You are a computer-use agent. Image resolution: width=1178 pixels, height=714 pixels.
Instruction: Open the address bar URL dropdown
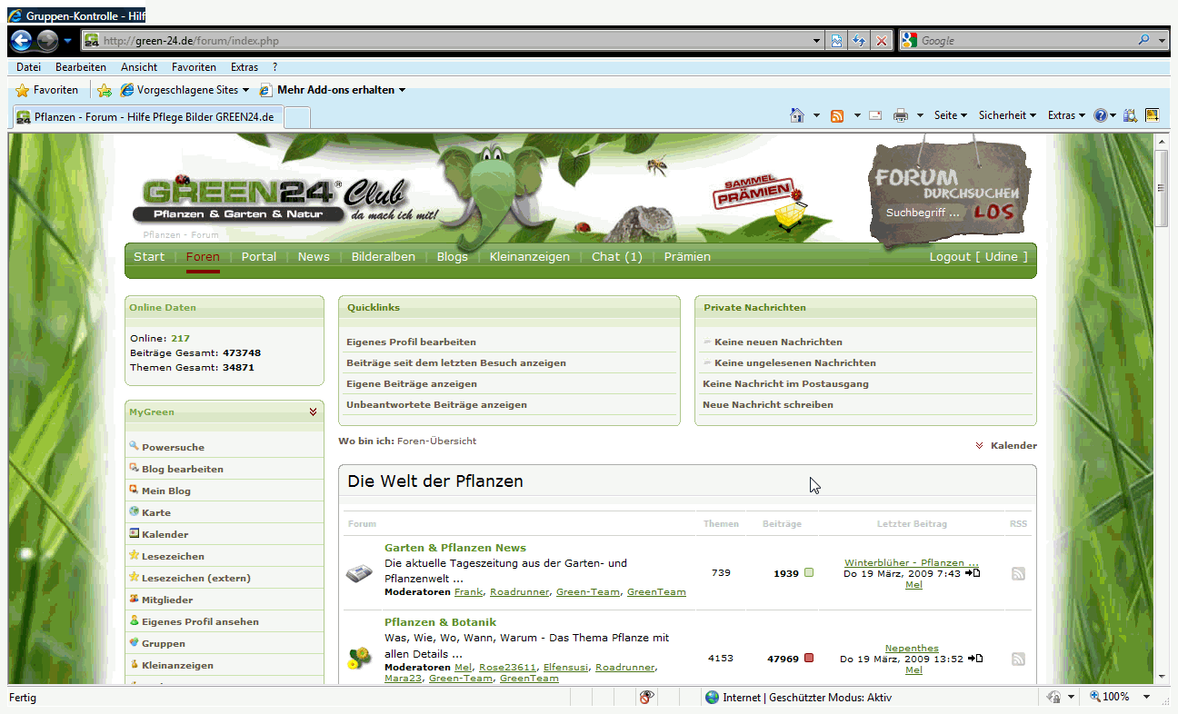click(x=817, y=41)
